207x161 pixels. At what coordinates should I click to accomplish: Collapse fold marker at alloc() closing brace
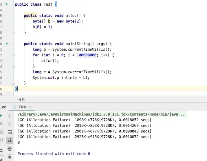click(x=14, y=32)
